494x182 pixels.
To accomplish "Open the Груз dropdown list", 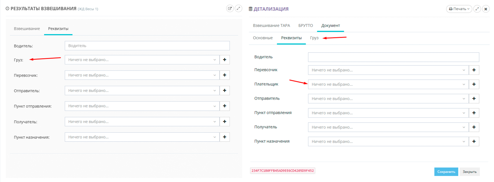I will point(142,60).
